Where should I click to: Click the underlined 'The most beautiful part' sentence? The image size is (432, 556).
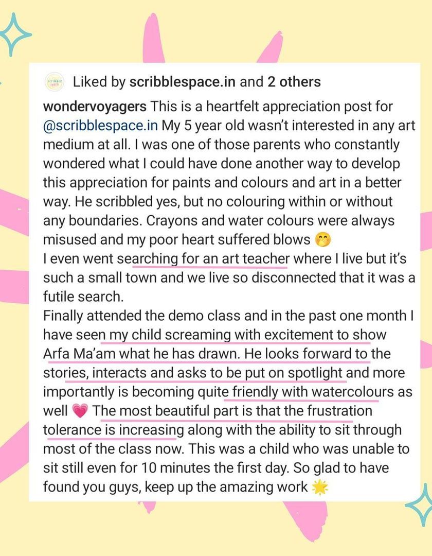tap(231, 411)
